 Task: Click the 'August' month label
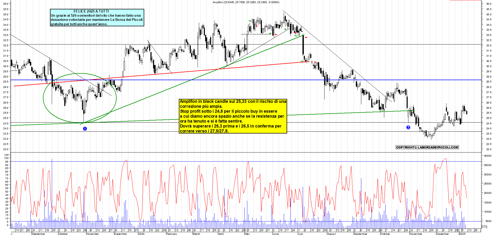(x=332, y=234)
